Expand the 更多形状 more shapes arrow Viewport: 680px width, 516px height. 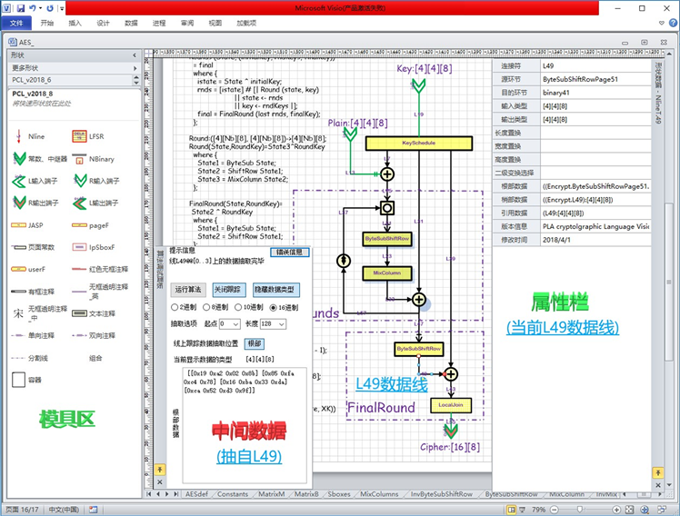134,67
